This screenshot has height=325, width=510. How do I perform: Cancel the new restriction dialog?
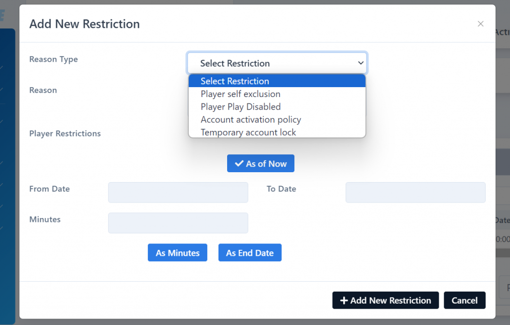[x=464, y=301]
